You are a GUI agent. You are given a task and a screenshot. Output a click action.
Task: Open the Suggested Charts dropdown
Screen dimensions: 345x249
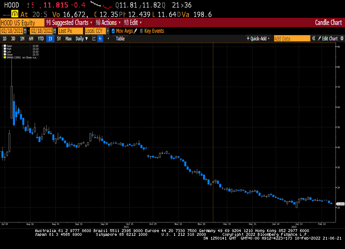[x=69, y=23]
